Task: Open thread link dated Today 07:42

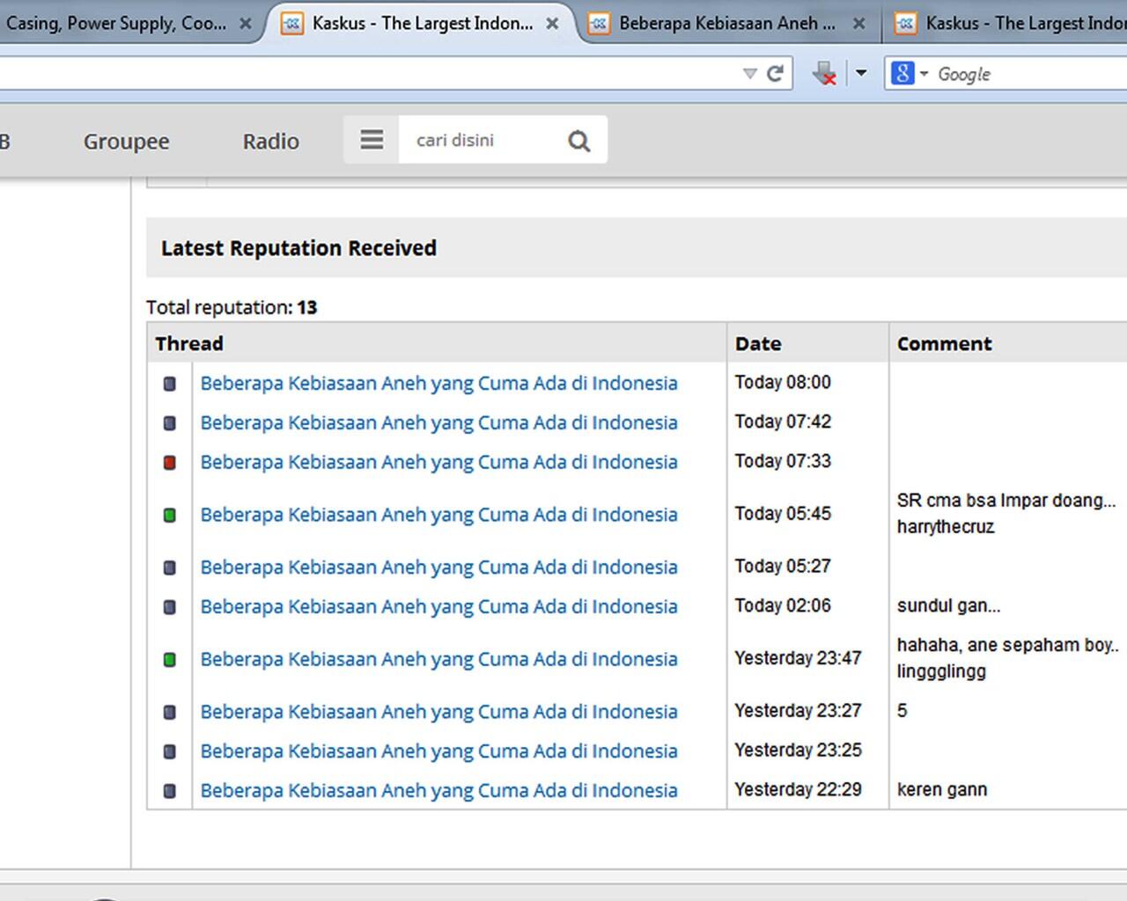Action: click(438, 423)
